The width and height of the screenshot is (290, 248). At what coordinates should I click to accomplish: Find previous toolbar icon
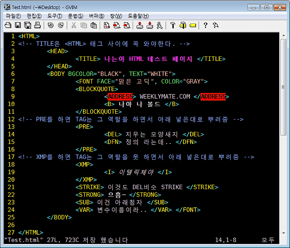coord(127,25)
